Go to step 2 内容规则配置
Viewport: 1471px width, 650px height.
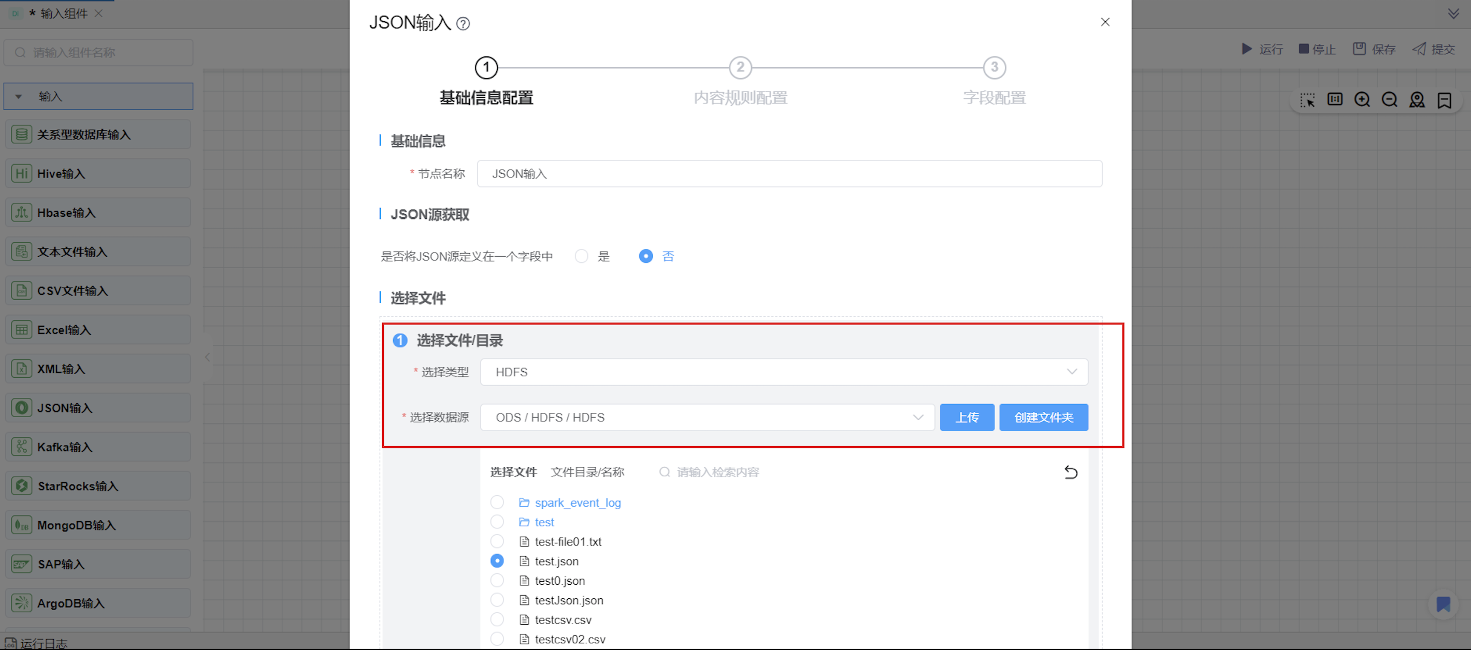click(x=740, y=68)
